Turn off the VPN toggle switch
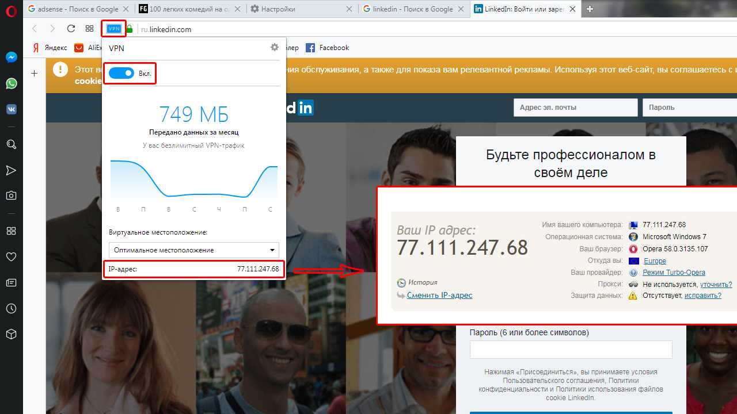This screenshot has height=414, width=737. tap(121, 73)
